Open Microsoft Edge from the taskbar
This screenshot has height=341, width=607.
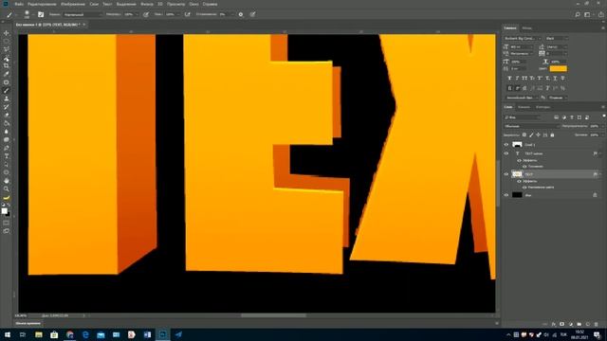point(85,334)
